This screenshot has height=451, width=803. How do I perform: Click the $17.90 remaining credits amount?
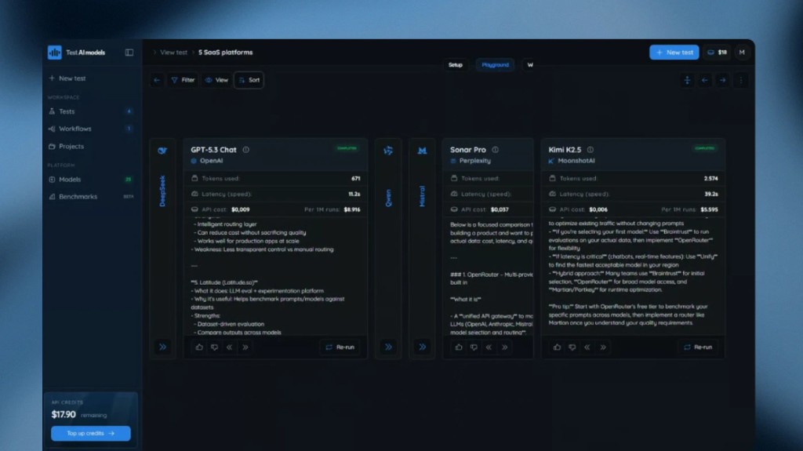[64, 415]
